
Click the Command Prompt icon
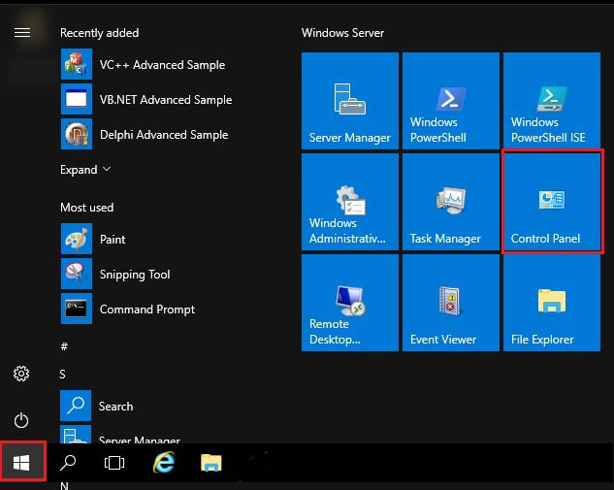tap(77, 309)
